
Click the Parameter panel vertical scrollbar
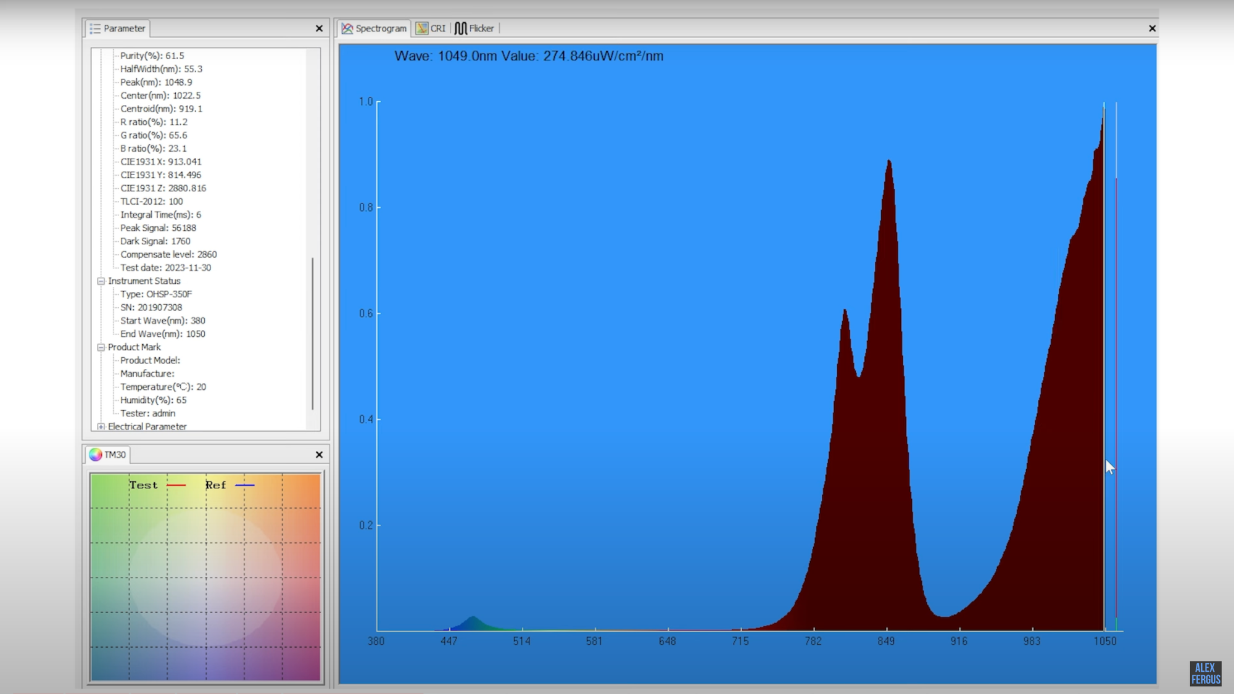(x=313, y=333)
